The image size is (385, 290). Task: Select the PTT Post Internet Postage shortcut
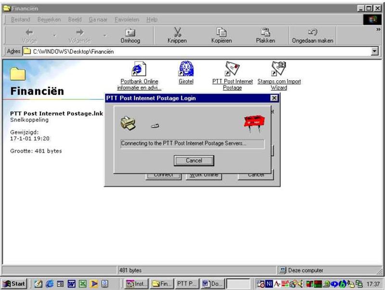pos(232,68)
